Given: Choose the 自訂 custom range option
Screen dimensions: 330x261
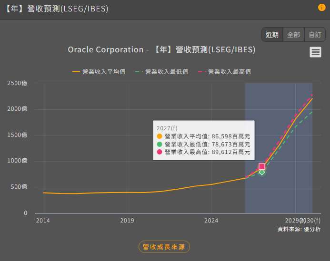Looking at the screenshot, I should [315, 35].
